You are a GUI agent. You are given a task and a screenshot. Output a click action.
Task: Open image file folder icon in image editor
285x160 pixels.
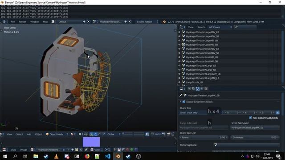[x=77, y=150]
